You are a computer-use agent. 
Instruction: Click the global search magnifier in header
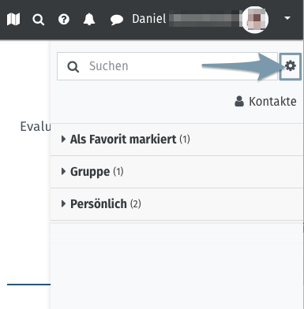pos(39,20)
